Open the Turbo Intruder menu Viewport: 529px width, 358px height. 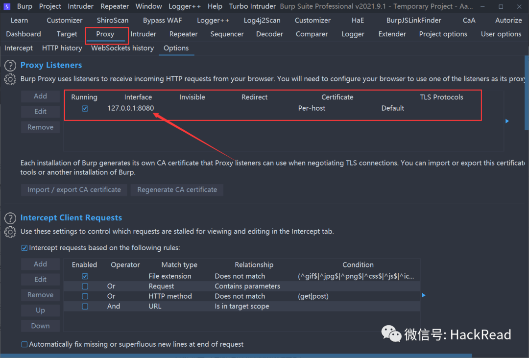252,6
